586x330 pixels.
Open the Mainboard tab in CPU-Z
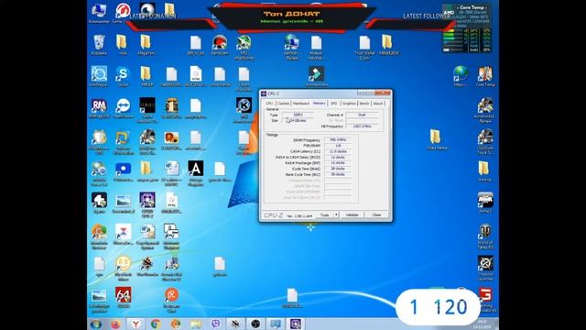click(x=301, y=104)
